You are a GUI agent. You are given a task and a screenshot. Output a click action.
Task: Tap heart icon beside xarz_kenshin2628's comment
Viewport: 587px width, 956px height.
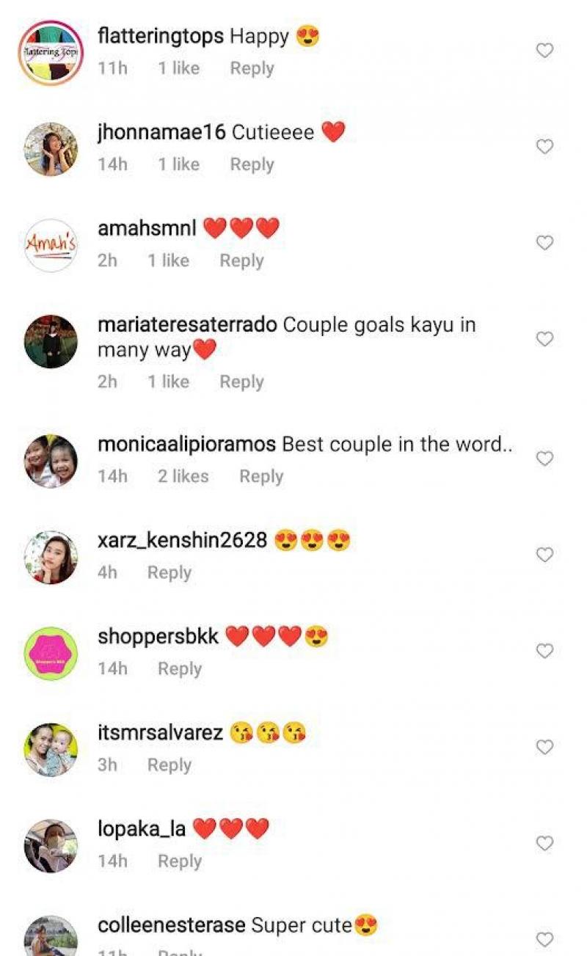tap(544, 555)
